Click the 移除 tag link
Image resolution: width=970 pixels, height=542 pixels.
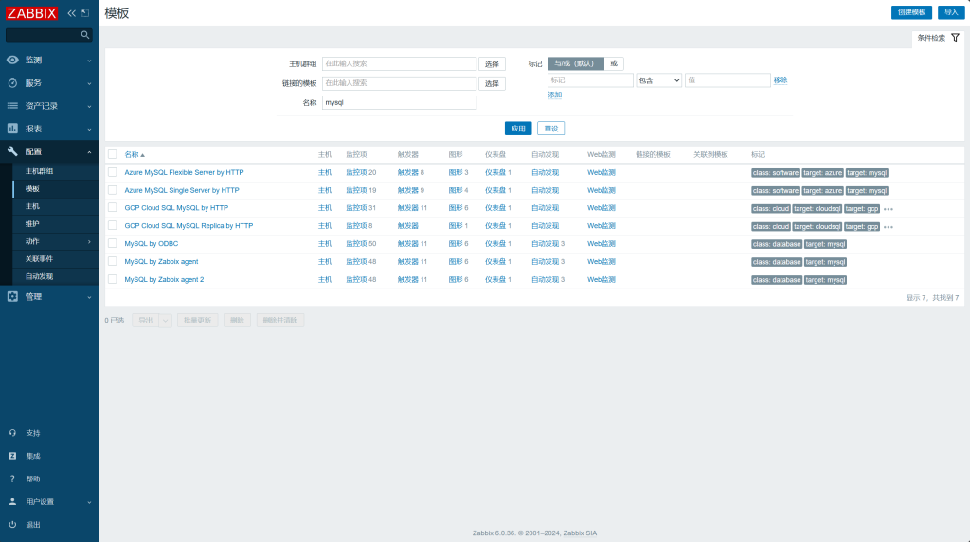click(781, 80)
